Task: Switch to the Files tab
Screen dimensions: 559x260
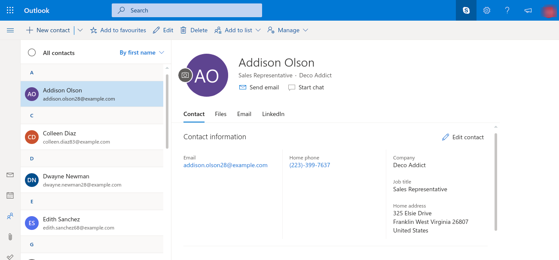Action: coord(220,114)
